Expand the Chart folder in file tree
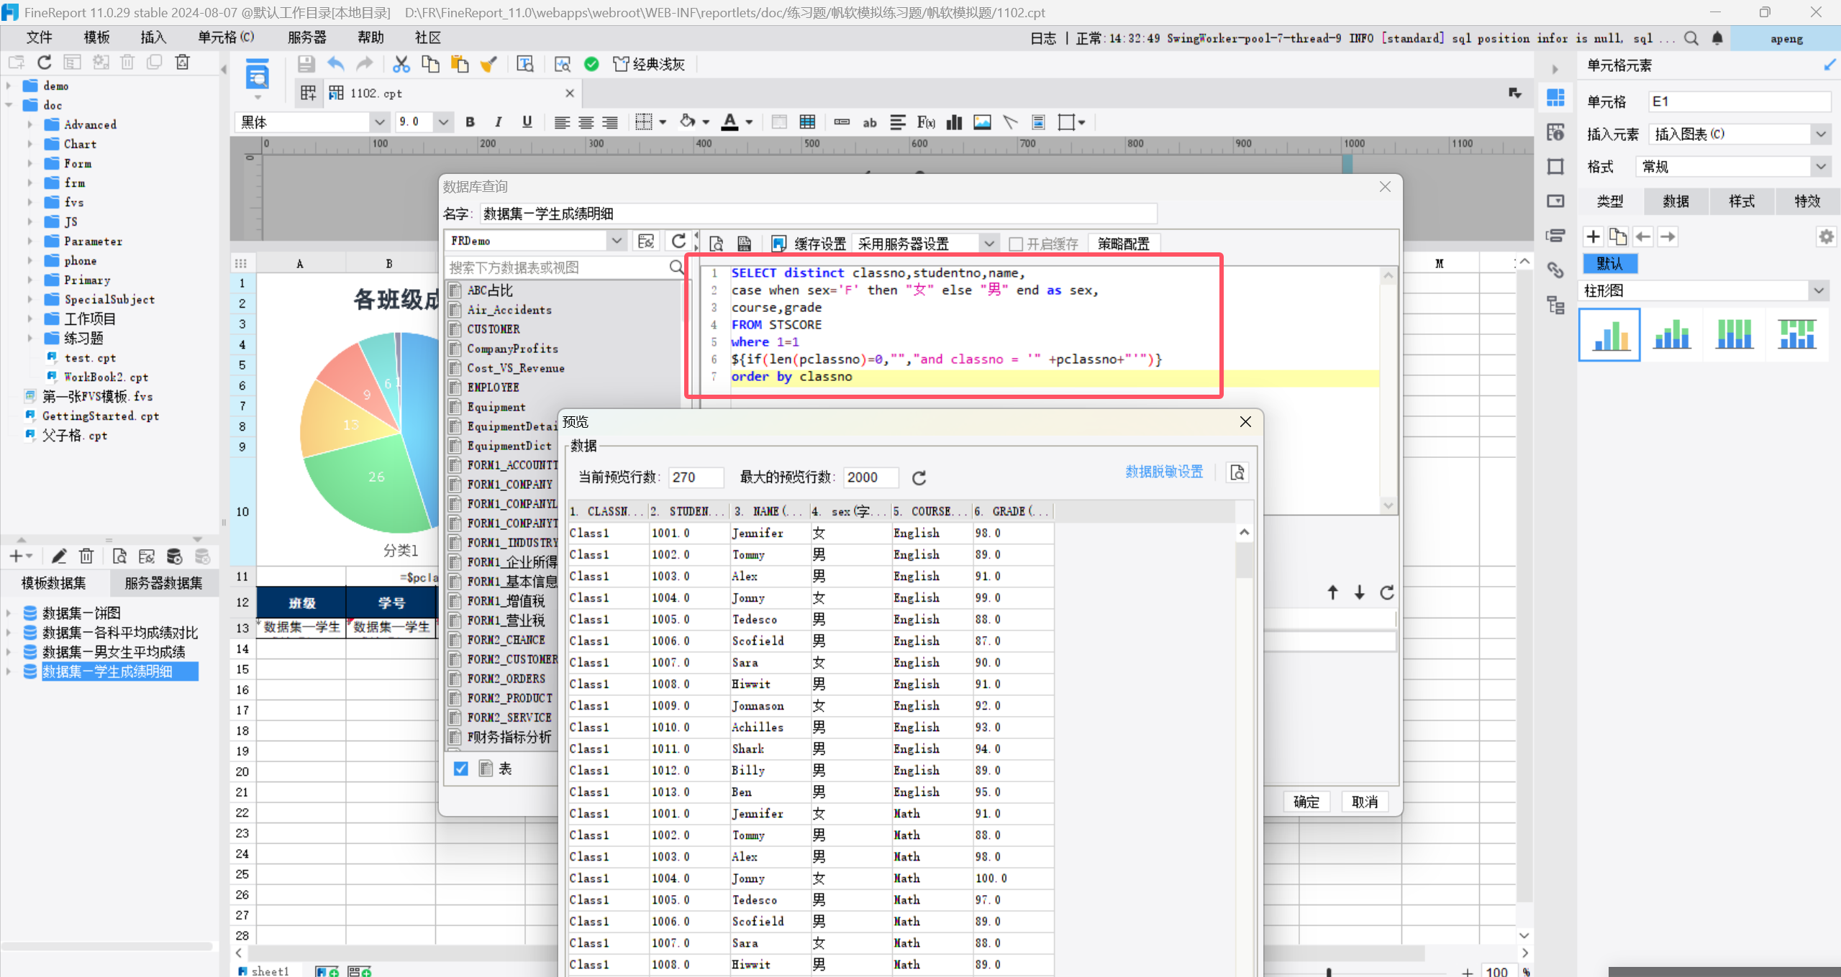This screenshot has height=977, width=1841. tap(29, 144)
